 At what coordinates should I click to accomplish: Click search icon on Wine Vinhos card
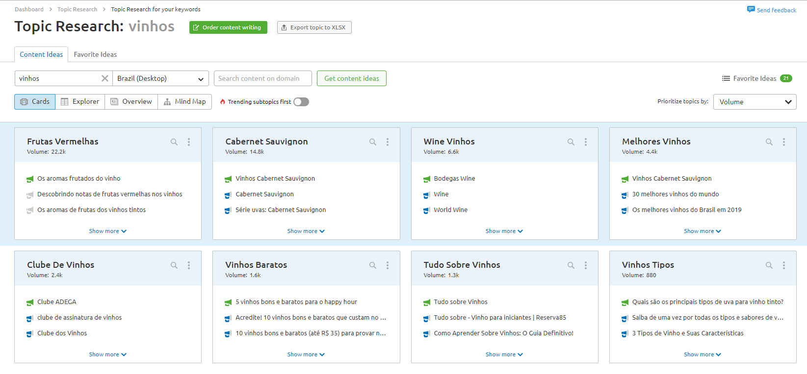[x=571, y=142]
